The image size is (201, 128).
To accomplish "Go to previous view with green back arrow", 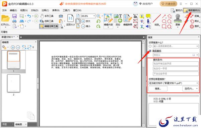I will coord(37,16).
